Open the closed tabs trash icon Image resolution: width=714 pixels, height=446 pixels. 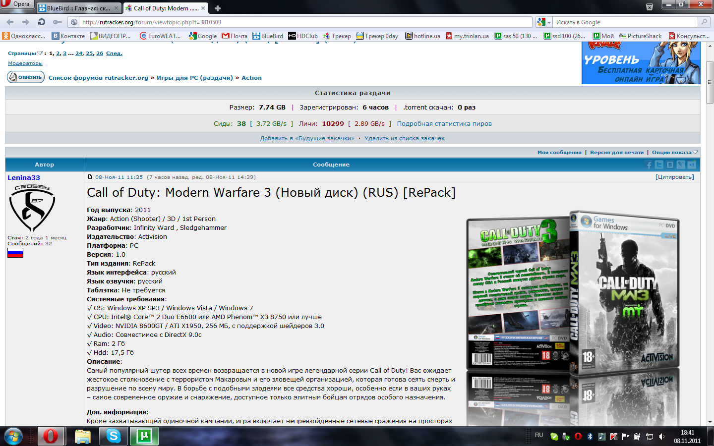(650, 6)
